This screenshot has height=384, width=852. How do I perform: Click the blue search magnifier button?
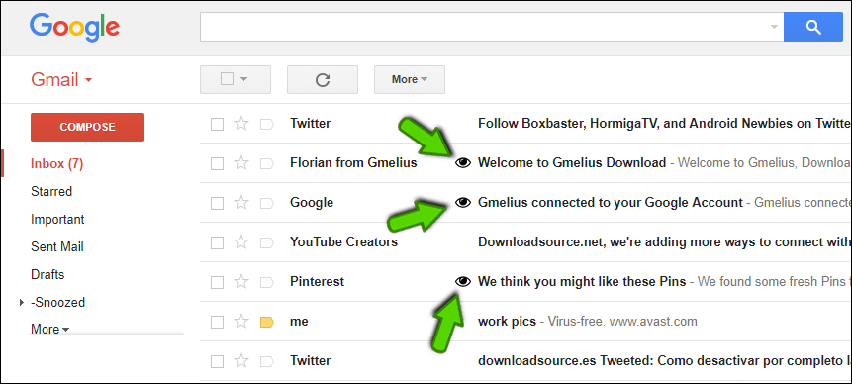813,27
